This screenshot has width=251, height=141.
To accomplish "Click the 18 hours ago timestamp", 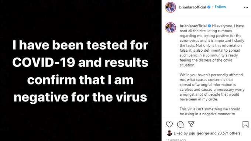I will point(176,140).
